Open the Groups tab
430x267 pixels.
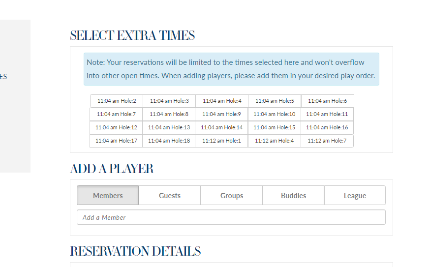coord(232,195)
